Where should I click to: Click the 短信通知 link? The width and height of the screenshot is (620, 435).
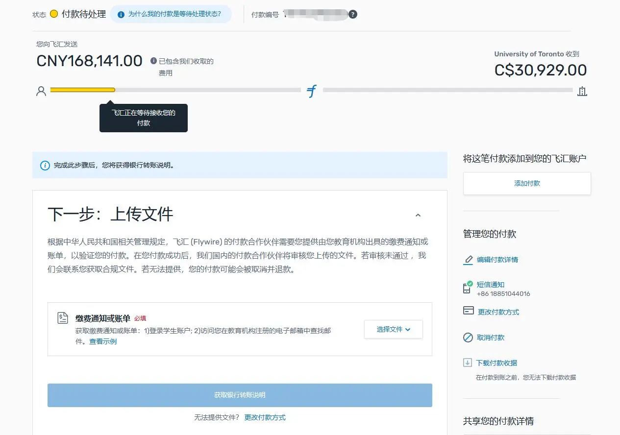(x=491, y=285)
